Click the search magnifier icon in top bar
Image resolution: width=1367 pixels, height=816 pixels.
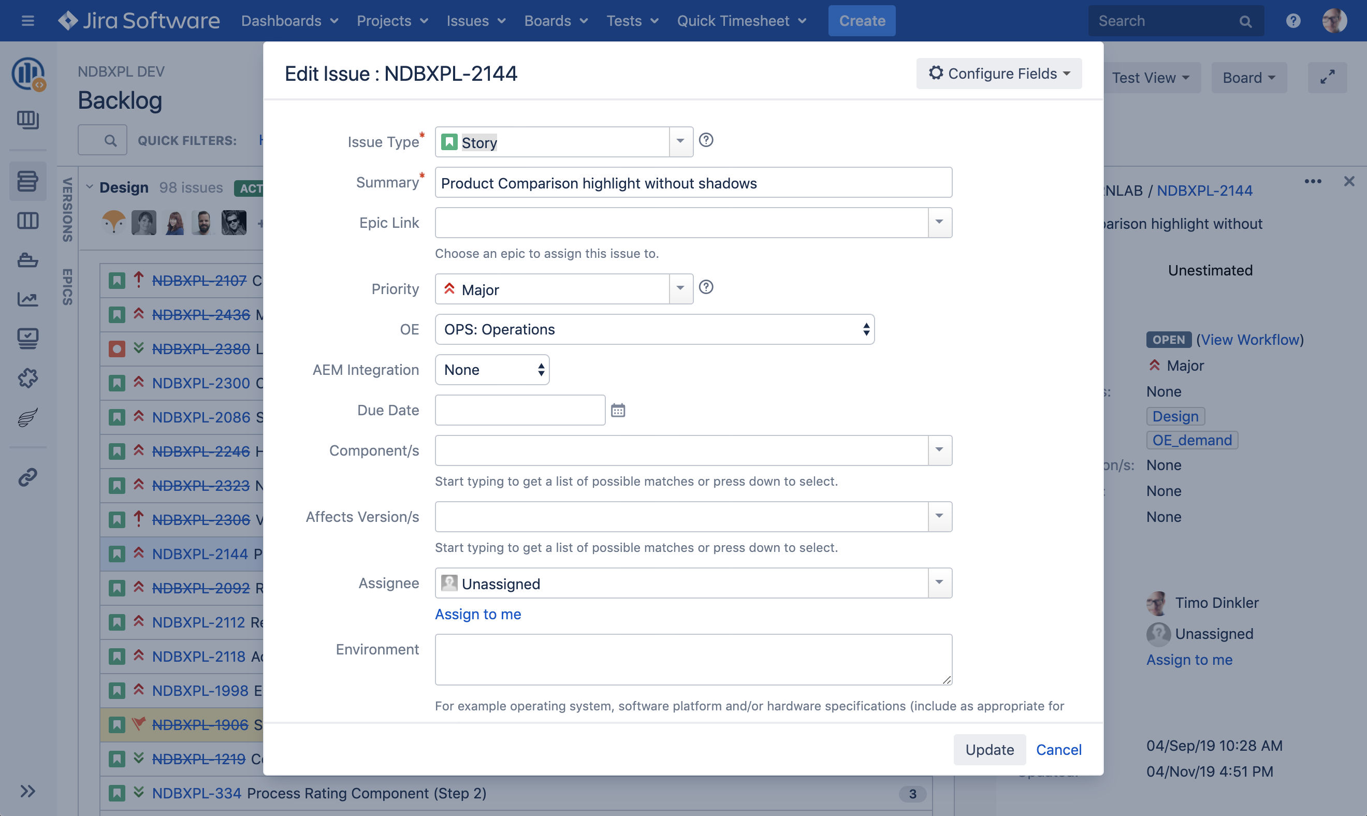click(1245, 21)
